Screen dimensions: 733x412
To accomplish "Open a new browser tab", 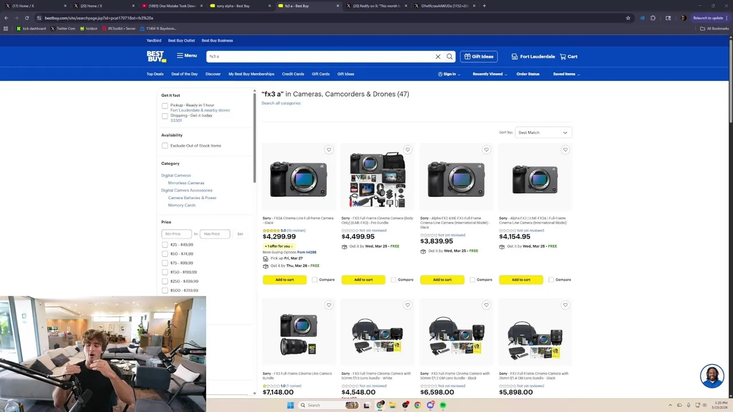I will [x=484, y=6].
